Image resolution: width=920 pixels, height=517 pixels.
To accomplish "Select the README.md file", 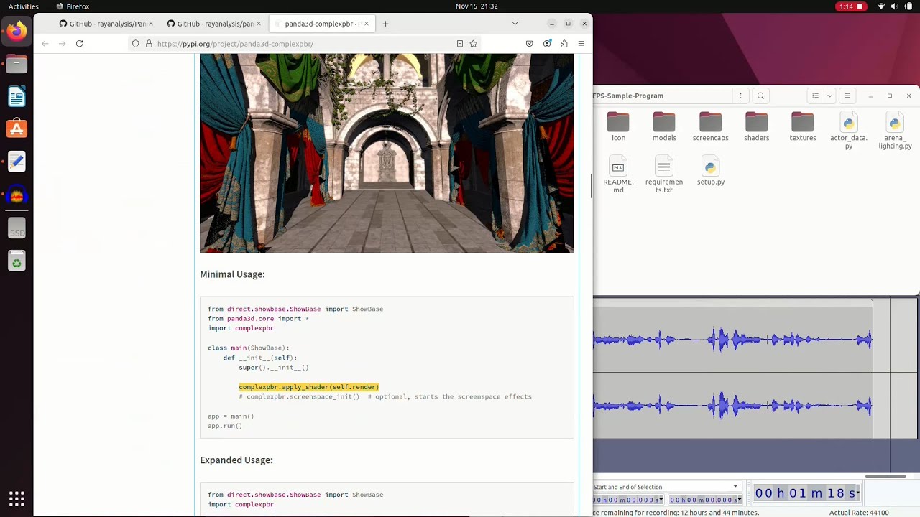I will (x=618, y=175).
